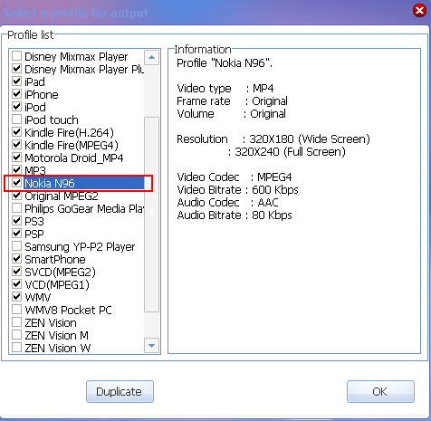This screenshot has width=431, height=421.
Task: Select Disney Mixmax Player profile name
Action: point(76,57)
